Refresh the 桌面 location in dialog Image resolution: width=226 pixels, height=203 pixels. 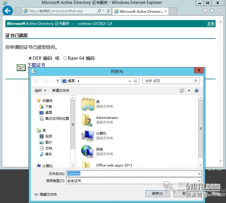pos(136,81)
